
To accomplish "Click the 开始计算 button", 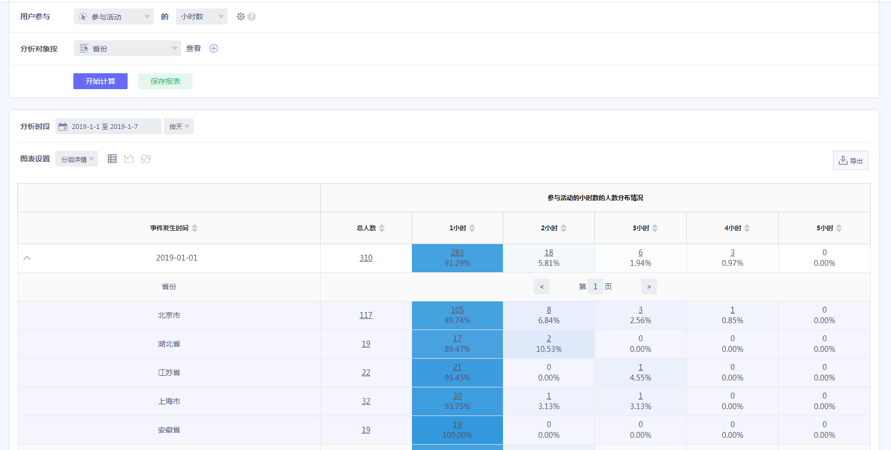I will point(100,81).
